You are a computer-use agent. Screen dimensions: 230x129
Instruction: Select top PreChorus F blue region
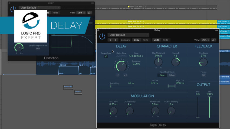coord(224,22)
